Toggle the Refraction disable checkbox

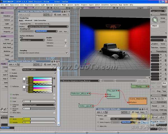click(x=66, y=43)
